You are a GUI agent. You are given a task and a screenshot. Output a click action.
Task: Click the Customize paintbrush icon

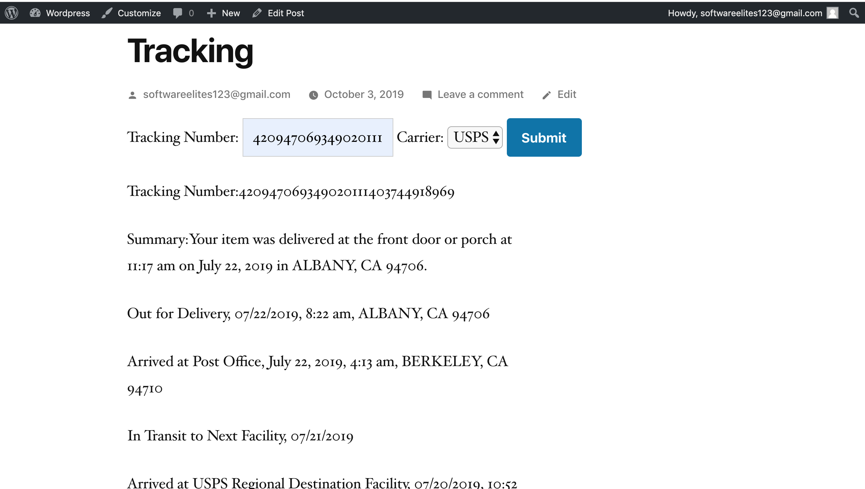pos(107,13)
